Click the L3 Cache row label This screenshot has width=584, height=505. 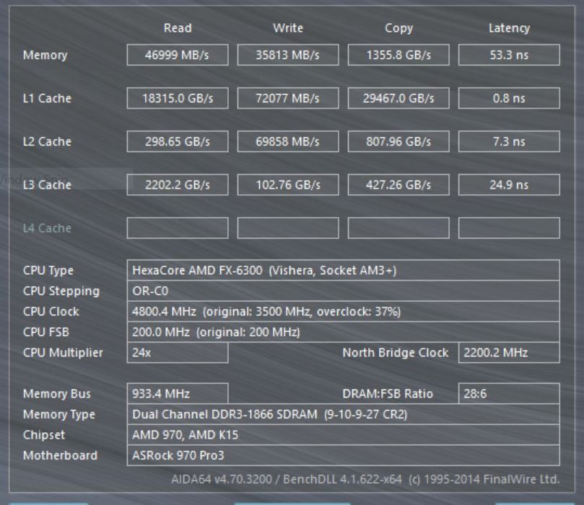pos(47,185)
